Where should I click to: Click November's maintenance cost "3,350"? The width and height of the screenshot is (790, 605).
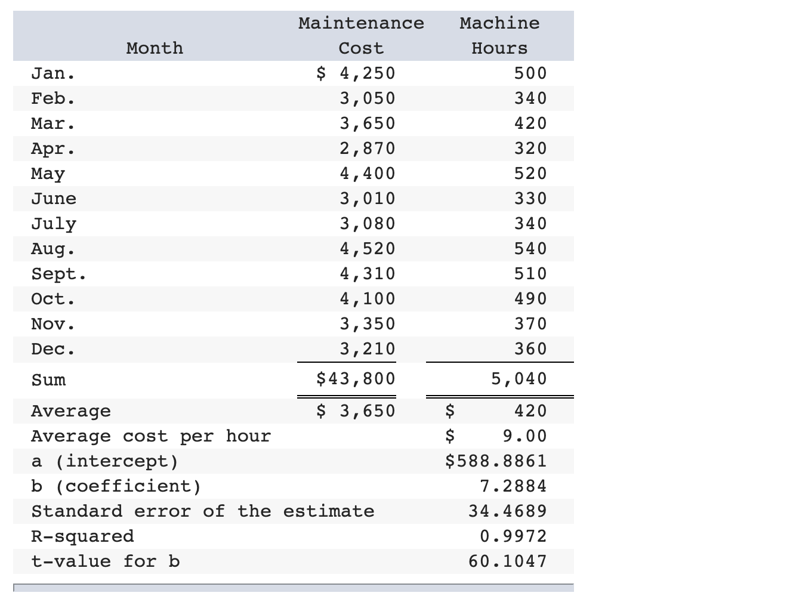(368, 324)
